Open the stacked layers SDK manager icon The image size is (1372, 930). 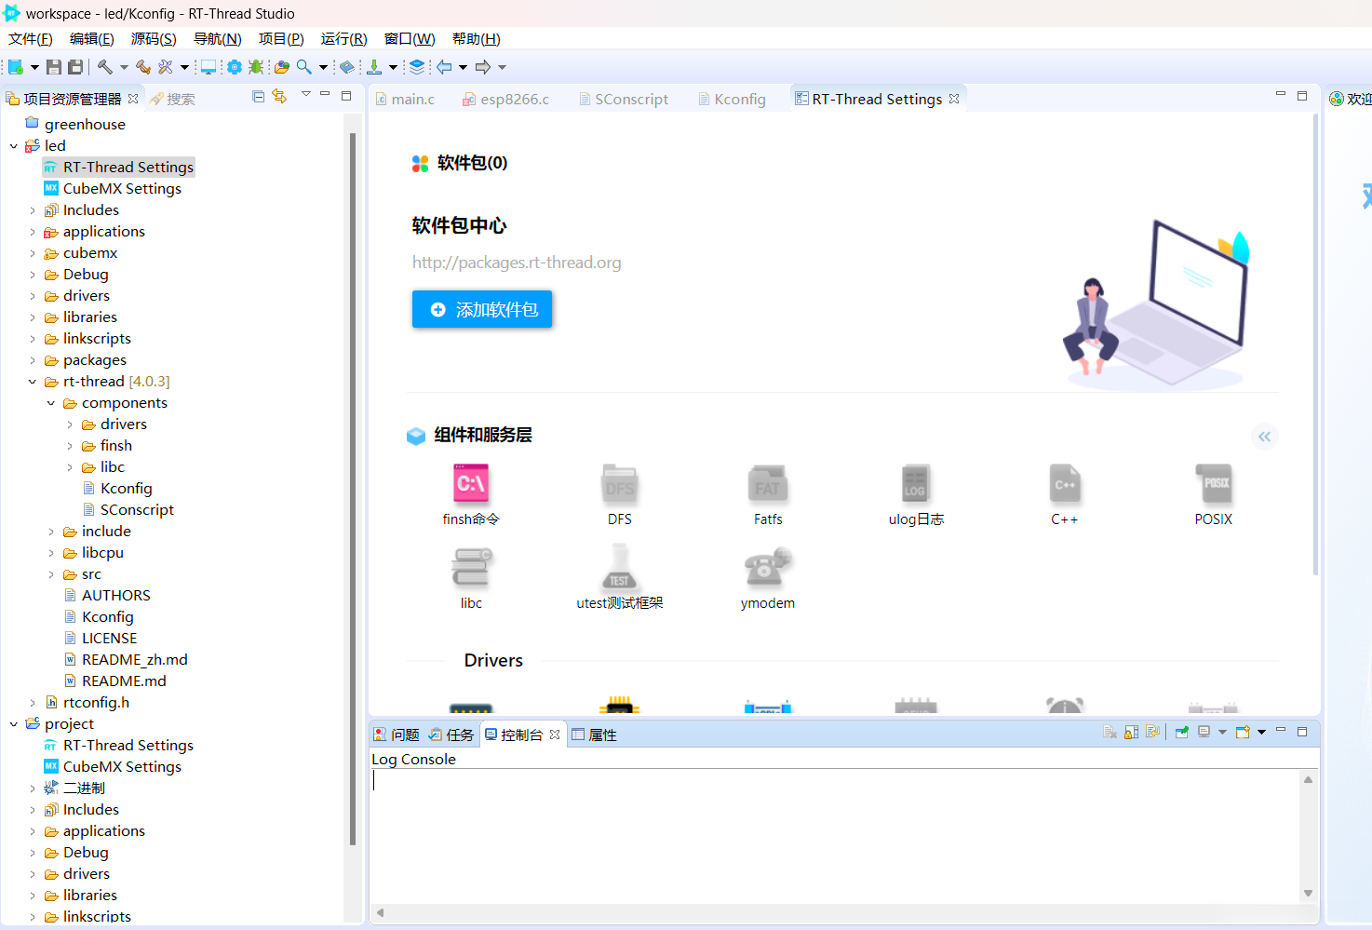pyautogui.click(x=417, y=67)
